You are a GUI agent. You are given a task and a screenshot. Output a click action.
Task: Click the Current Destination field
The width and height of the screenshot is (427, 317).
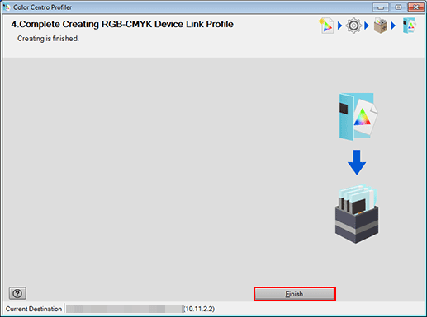(x=125, y=309)
